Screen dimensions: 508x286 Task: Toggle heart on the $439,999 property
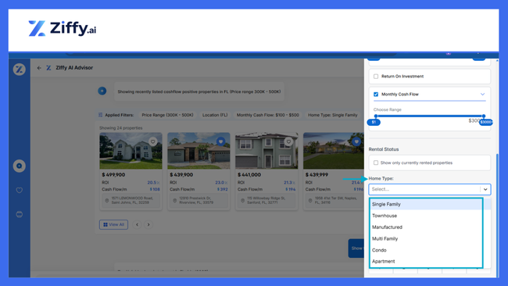(356, 141)
